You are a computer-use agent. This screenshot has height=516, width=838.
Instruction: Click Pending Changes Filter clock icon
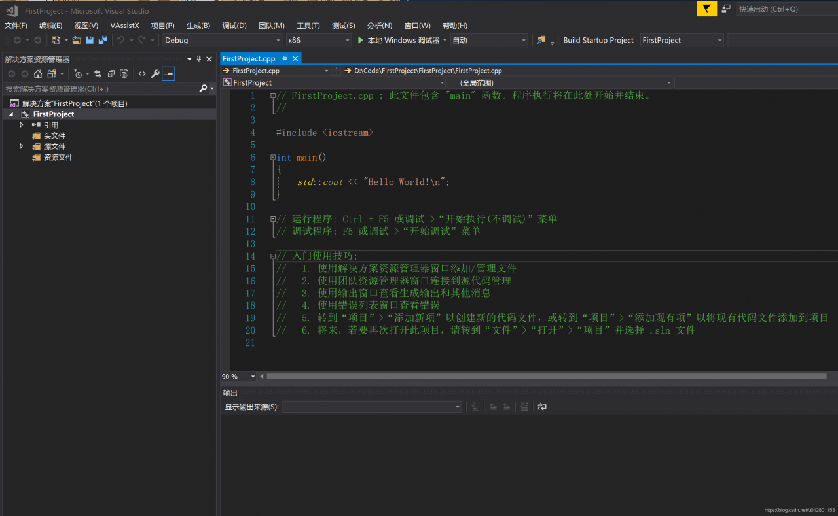(79, 74)
